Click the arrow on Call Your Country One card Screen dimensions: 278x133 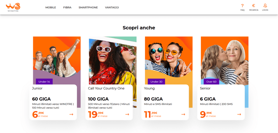(127, 114)
